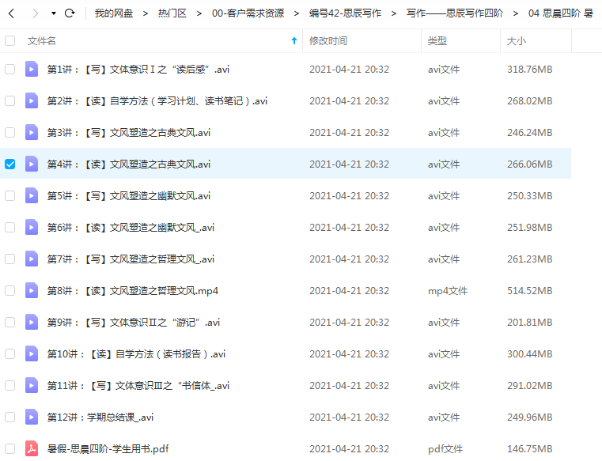The image size is (602, 461).
Task: Click the 318.76MB size value
Action: [530, 69]
